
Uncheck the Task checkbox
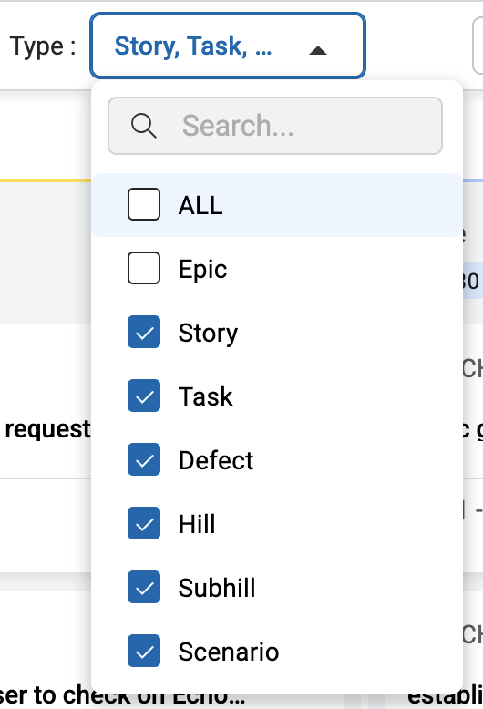click(x=144, y=396)
